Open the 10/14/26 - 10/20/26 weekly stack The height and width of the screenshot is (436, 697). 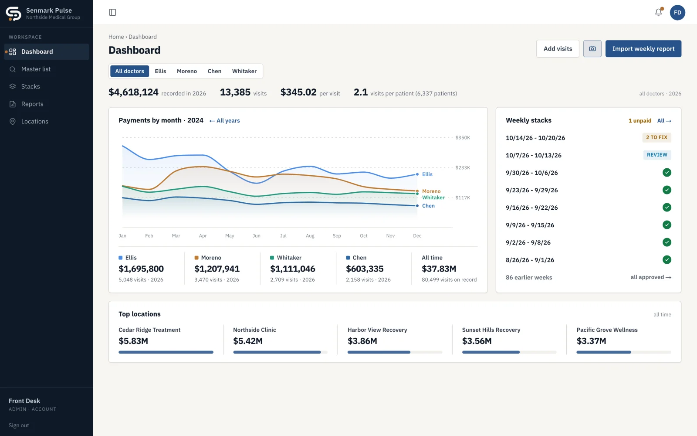pos(588,138)
